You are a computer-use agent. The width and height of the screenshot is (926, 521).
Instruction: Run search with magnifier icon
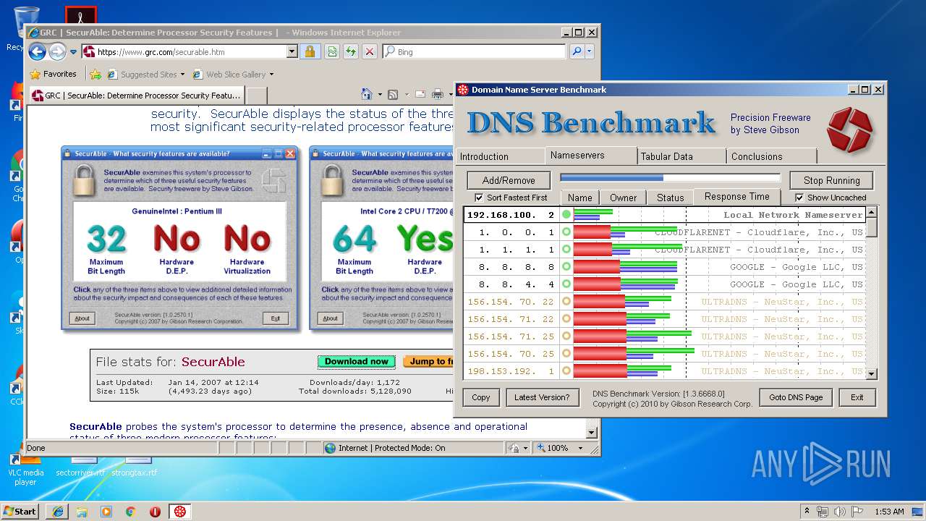(576, 52)
